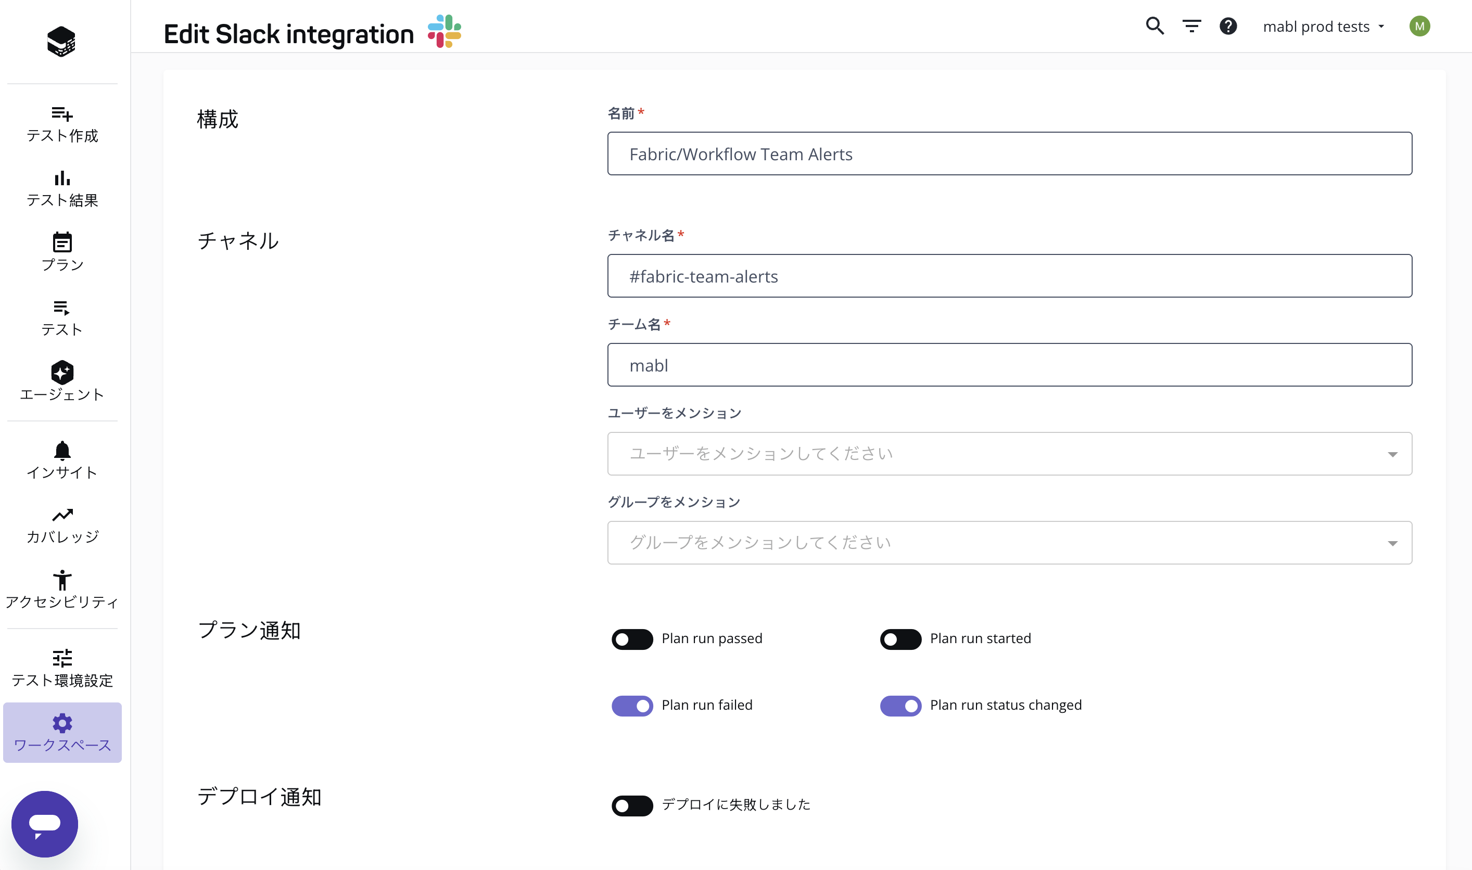The width and height of the screenshot is (1472, 870).
Task: Open テスト結果 results bar chart icon
Action: pyautogui.click(x=61, y=177)
